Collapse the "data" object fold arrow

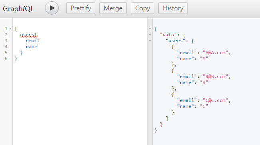150,35
